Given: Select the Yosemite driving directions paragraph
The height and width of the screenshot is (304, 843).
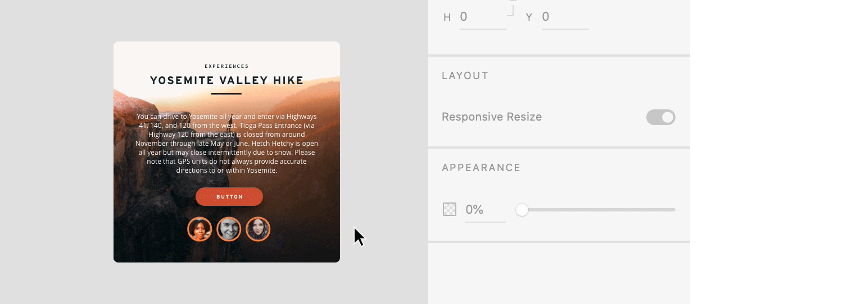Looking at the screenshot, I should click(226, 143).
